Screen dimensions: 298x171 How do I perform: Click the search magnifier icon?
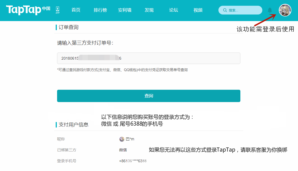(x=225, y=10)
